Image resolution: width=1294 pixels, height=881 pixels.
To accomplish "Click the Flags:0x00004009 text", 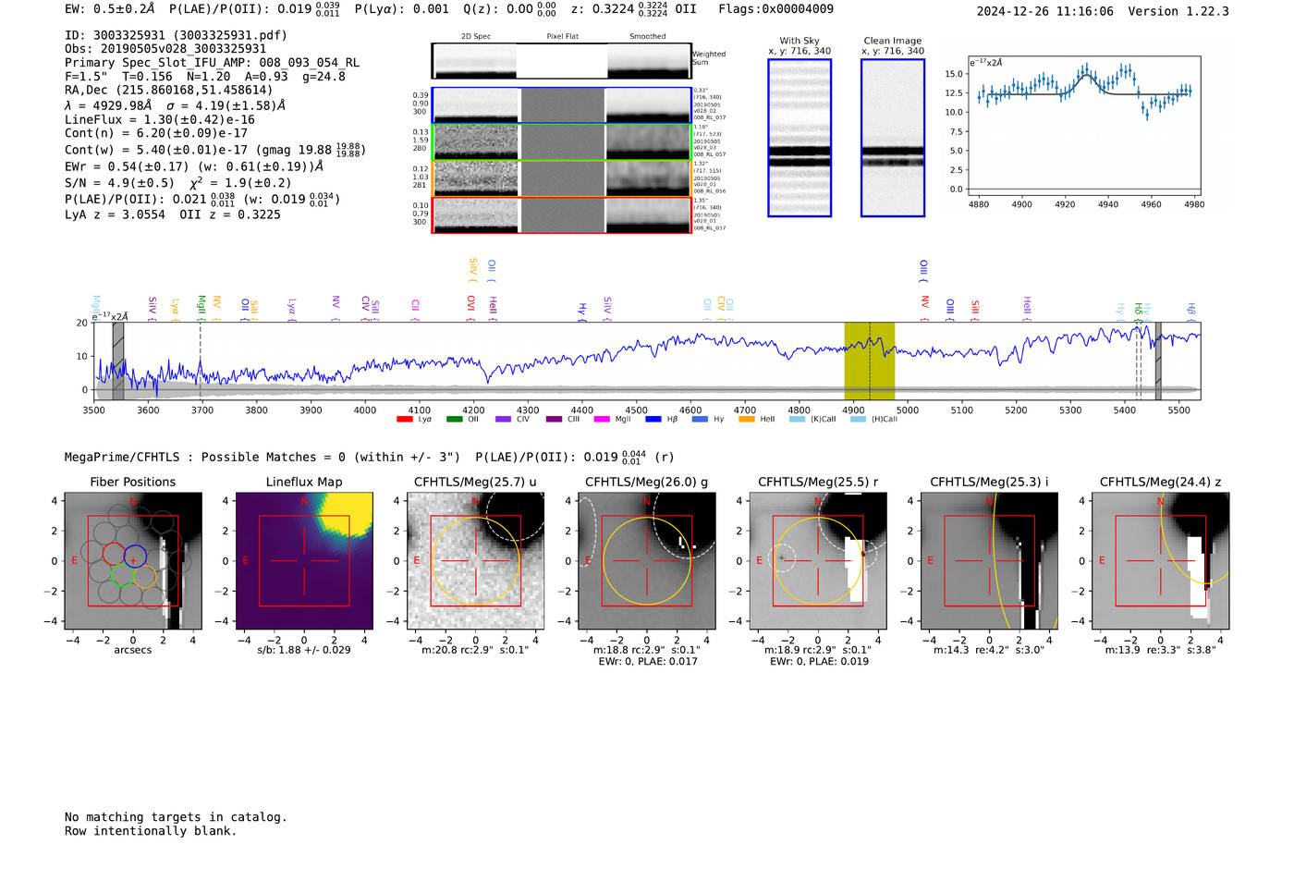I will (x=775, y=9).
